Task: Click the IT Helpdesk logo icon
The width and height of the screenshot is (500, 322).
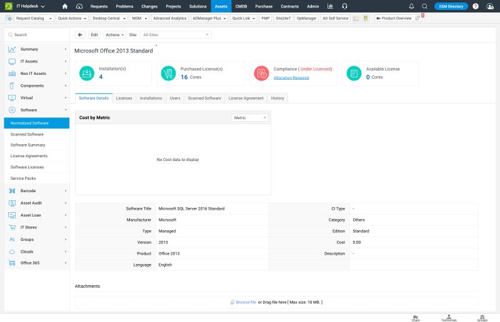Action: tap(9, 6)
